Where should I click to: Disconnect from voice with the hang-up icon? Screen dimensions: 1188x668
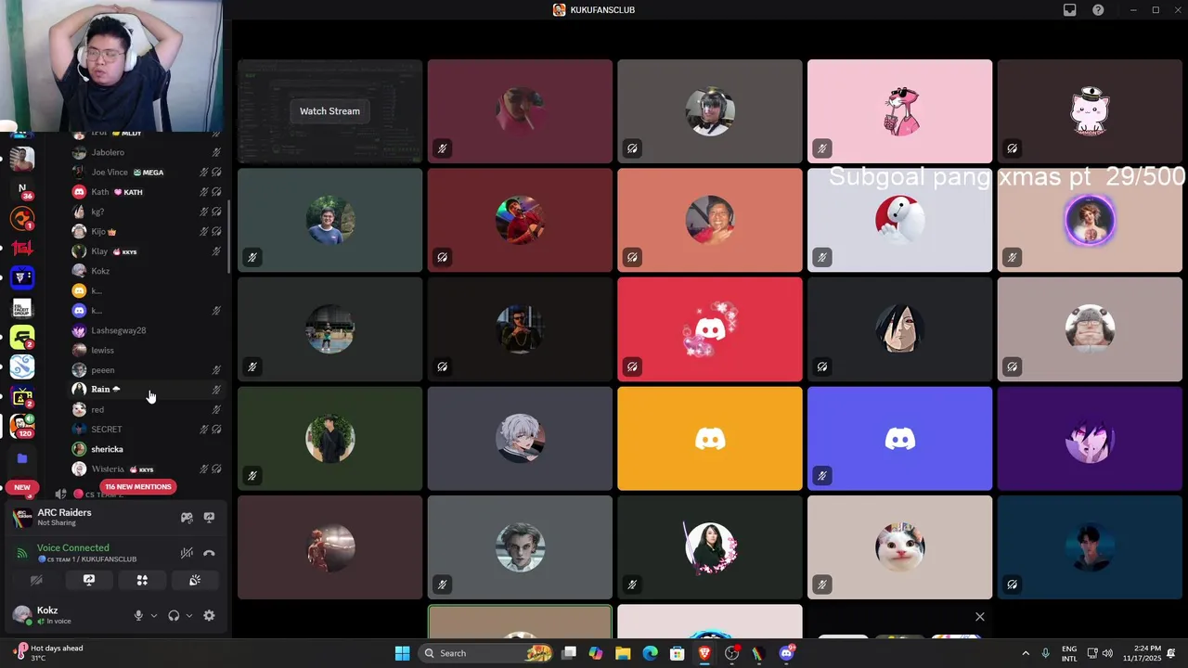(209, 553)
